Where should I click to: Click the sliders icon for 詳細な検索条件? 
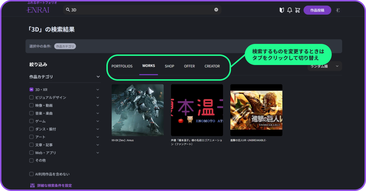pyautogui.click(x=32, y=186)
